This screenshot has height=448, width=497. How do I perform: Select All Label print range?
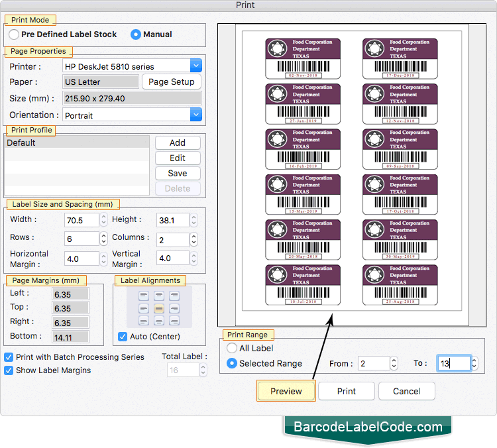click(232, 348)
